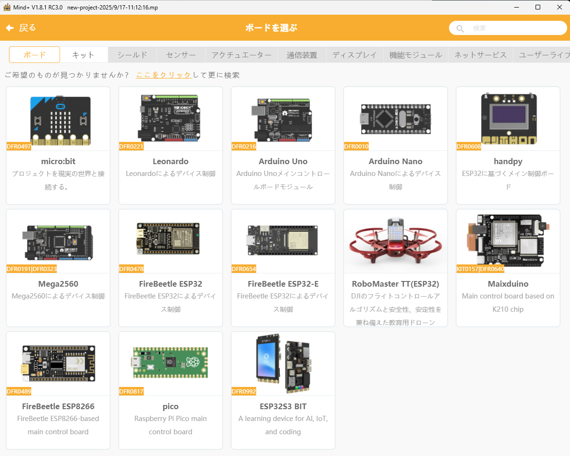The height and width of the screenshot is (456, 570).
Task: Click the FireBeetle ESP32 title text
Action: tap(171, 284)
